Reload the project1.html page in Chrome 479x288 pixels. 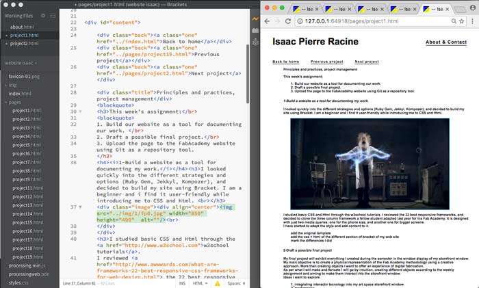(288, 21)
